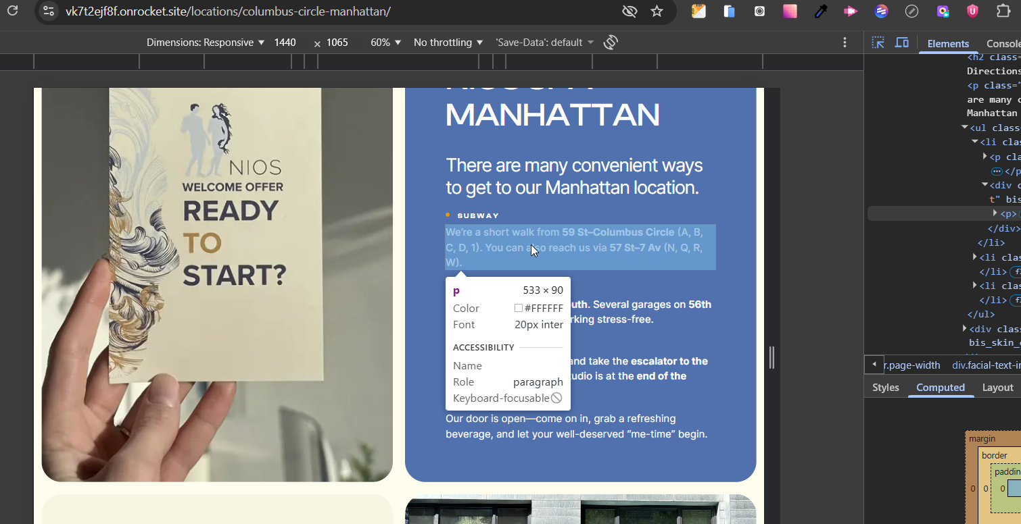Image resolution: width=1021 pixels, height=524 pixels.
Task: Open the purple Q extension icon
Action: click(x=943, y=11)
